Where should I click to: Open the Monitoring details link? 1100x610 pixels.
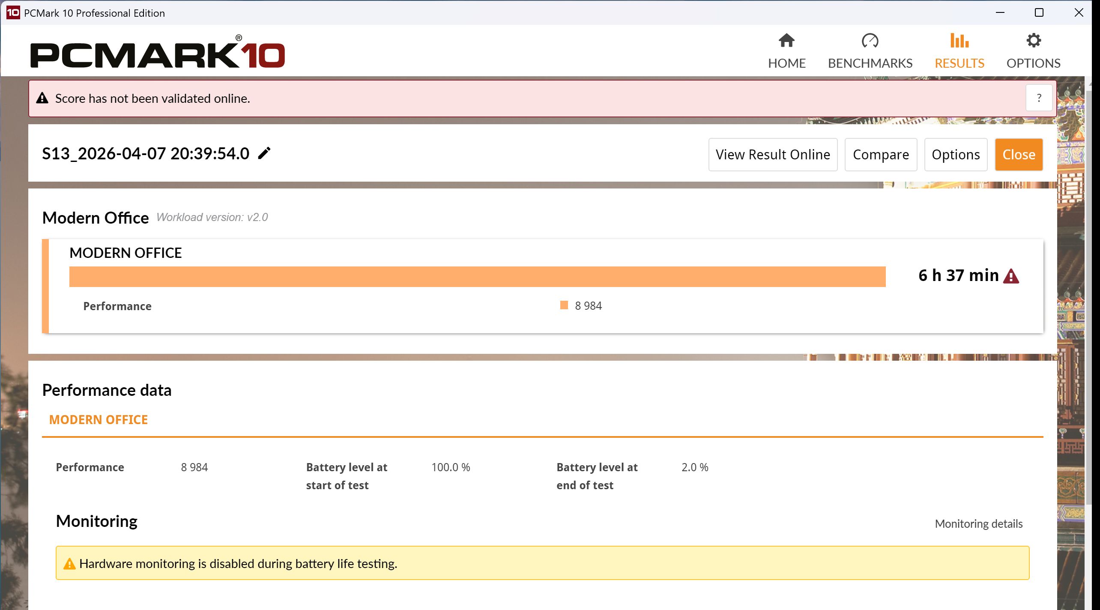pos(978,523)
